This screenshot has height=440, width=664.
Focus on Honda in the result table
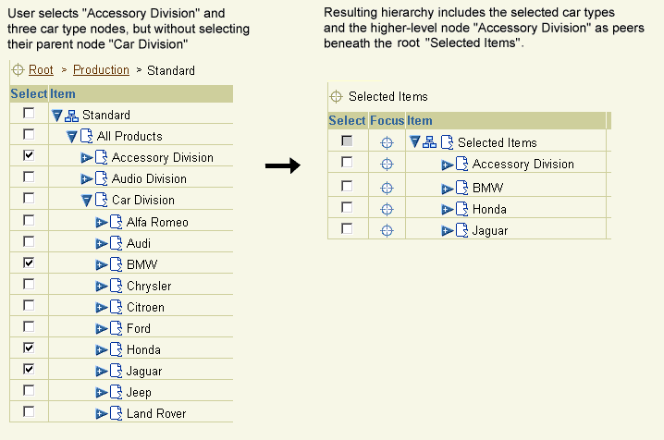pyautogui.click(x=387, y=210)
